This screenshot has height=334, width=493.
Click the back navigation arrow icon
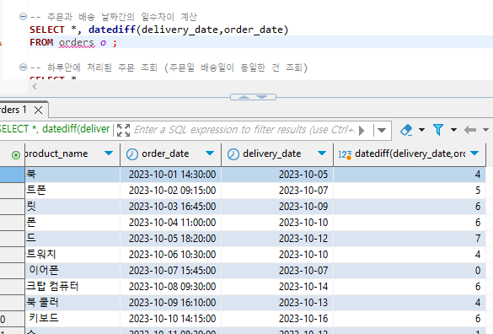click(x=470, y=130)
